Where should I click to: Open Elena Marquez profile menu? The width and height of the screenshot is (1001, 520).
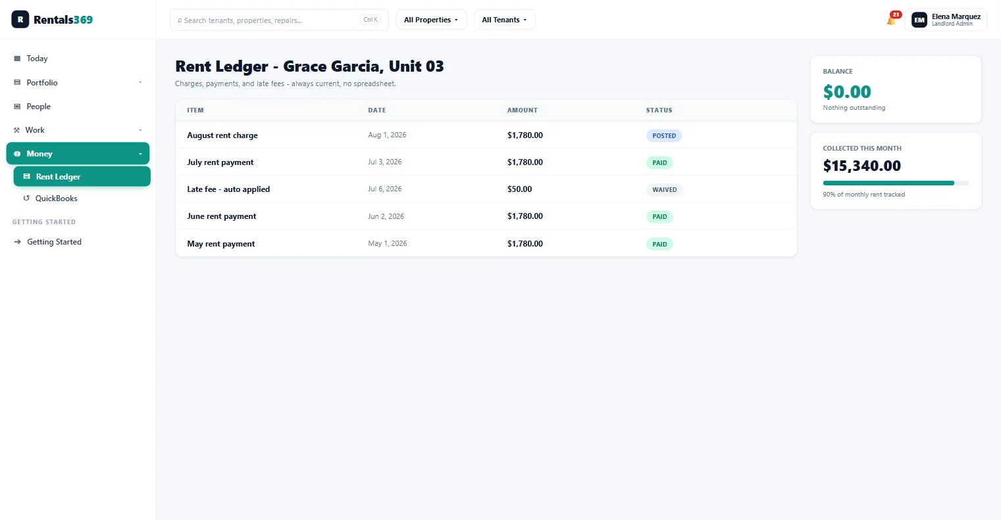pos(946,20)
